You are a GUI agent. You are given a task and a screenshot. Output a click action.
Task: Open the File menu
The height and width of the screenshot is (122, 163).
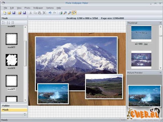[x=5, y=8]
